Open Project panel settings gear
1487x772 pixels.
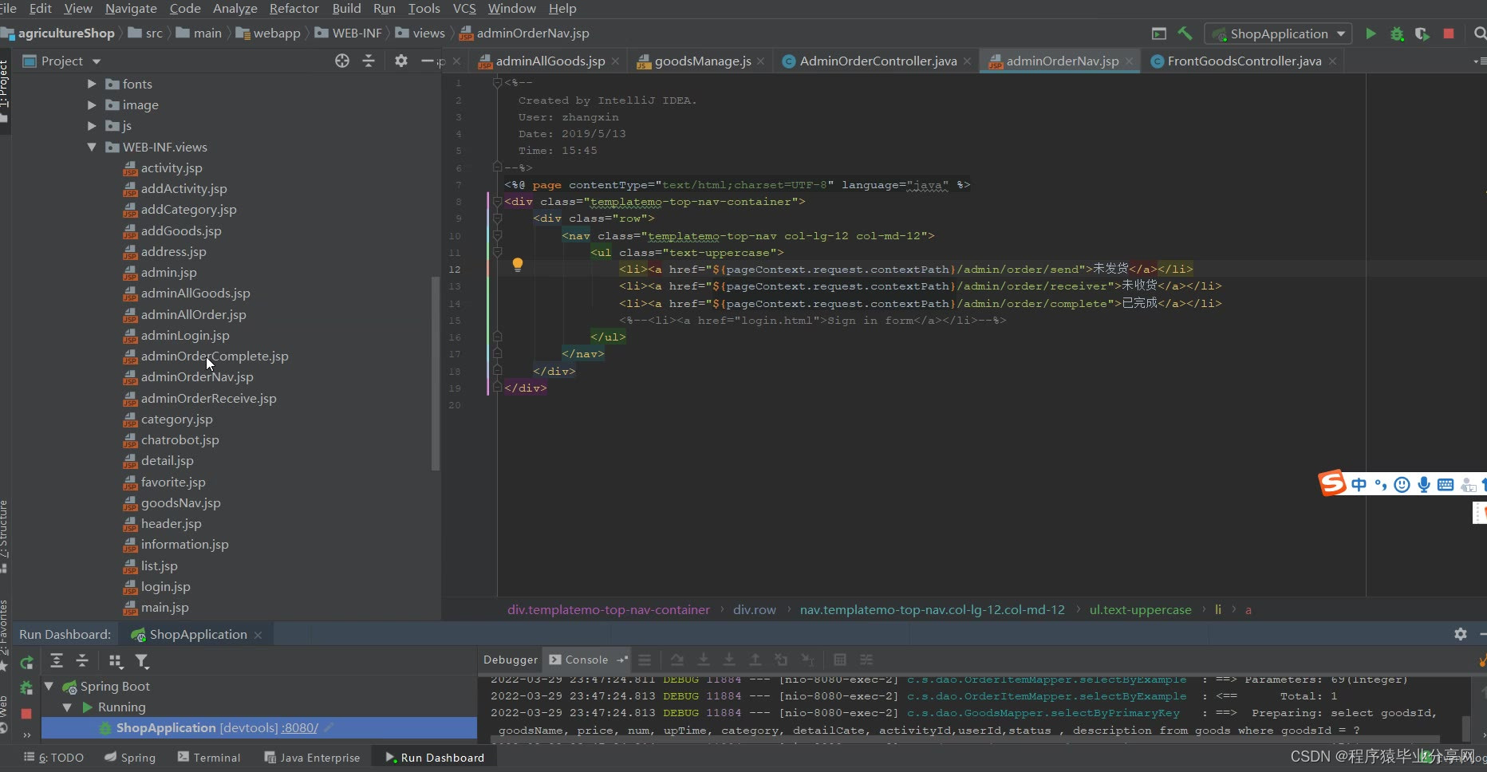[x=401, y=61]
